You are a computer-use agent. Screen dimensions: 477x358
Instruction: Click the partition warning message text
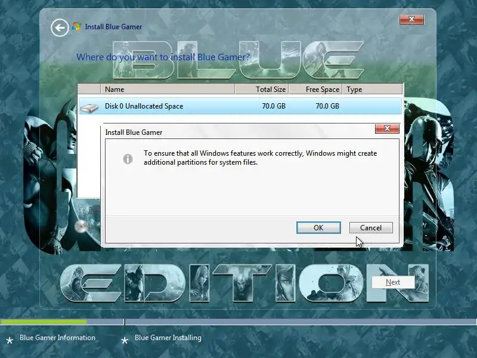260,158
